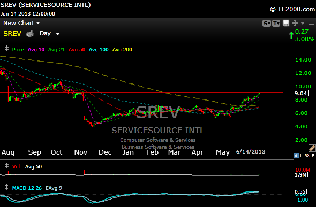This screenshot has height=207, width=316.
Task: Click the Mar month label on time axis
Action: [174, 152]
